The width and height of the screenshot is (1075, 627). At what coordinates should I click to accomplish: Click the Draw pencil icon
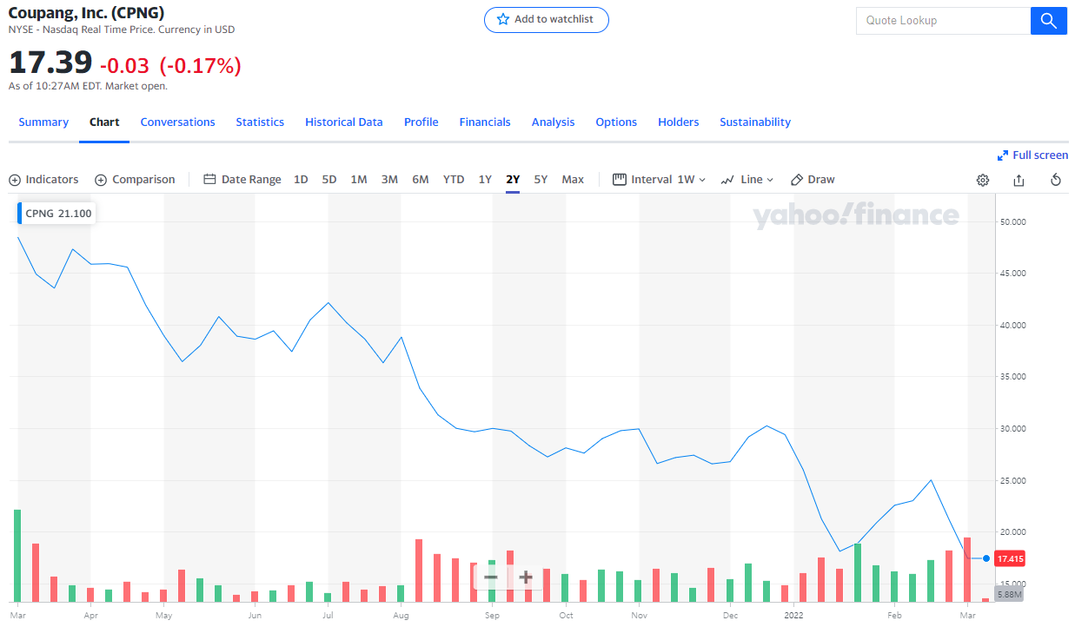(x=797, y=180)
